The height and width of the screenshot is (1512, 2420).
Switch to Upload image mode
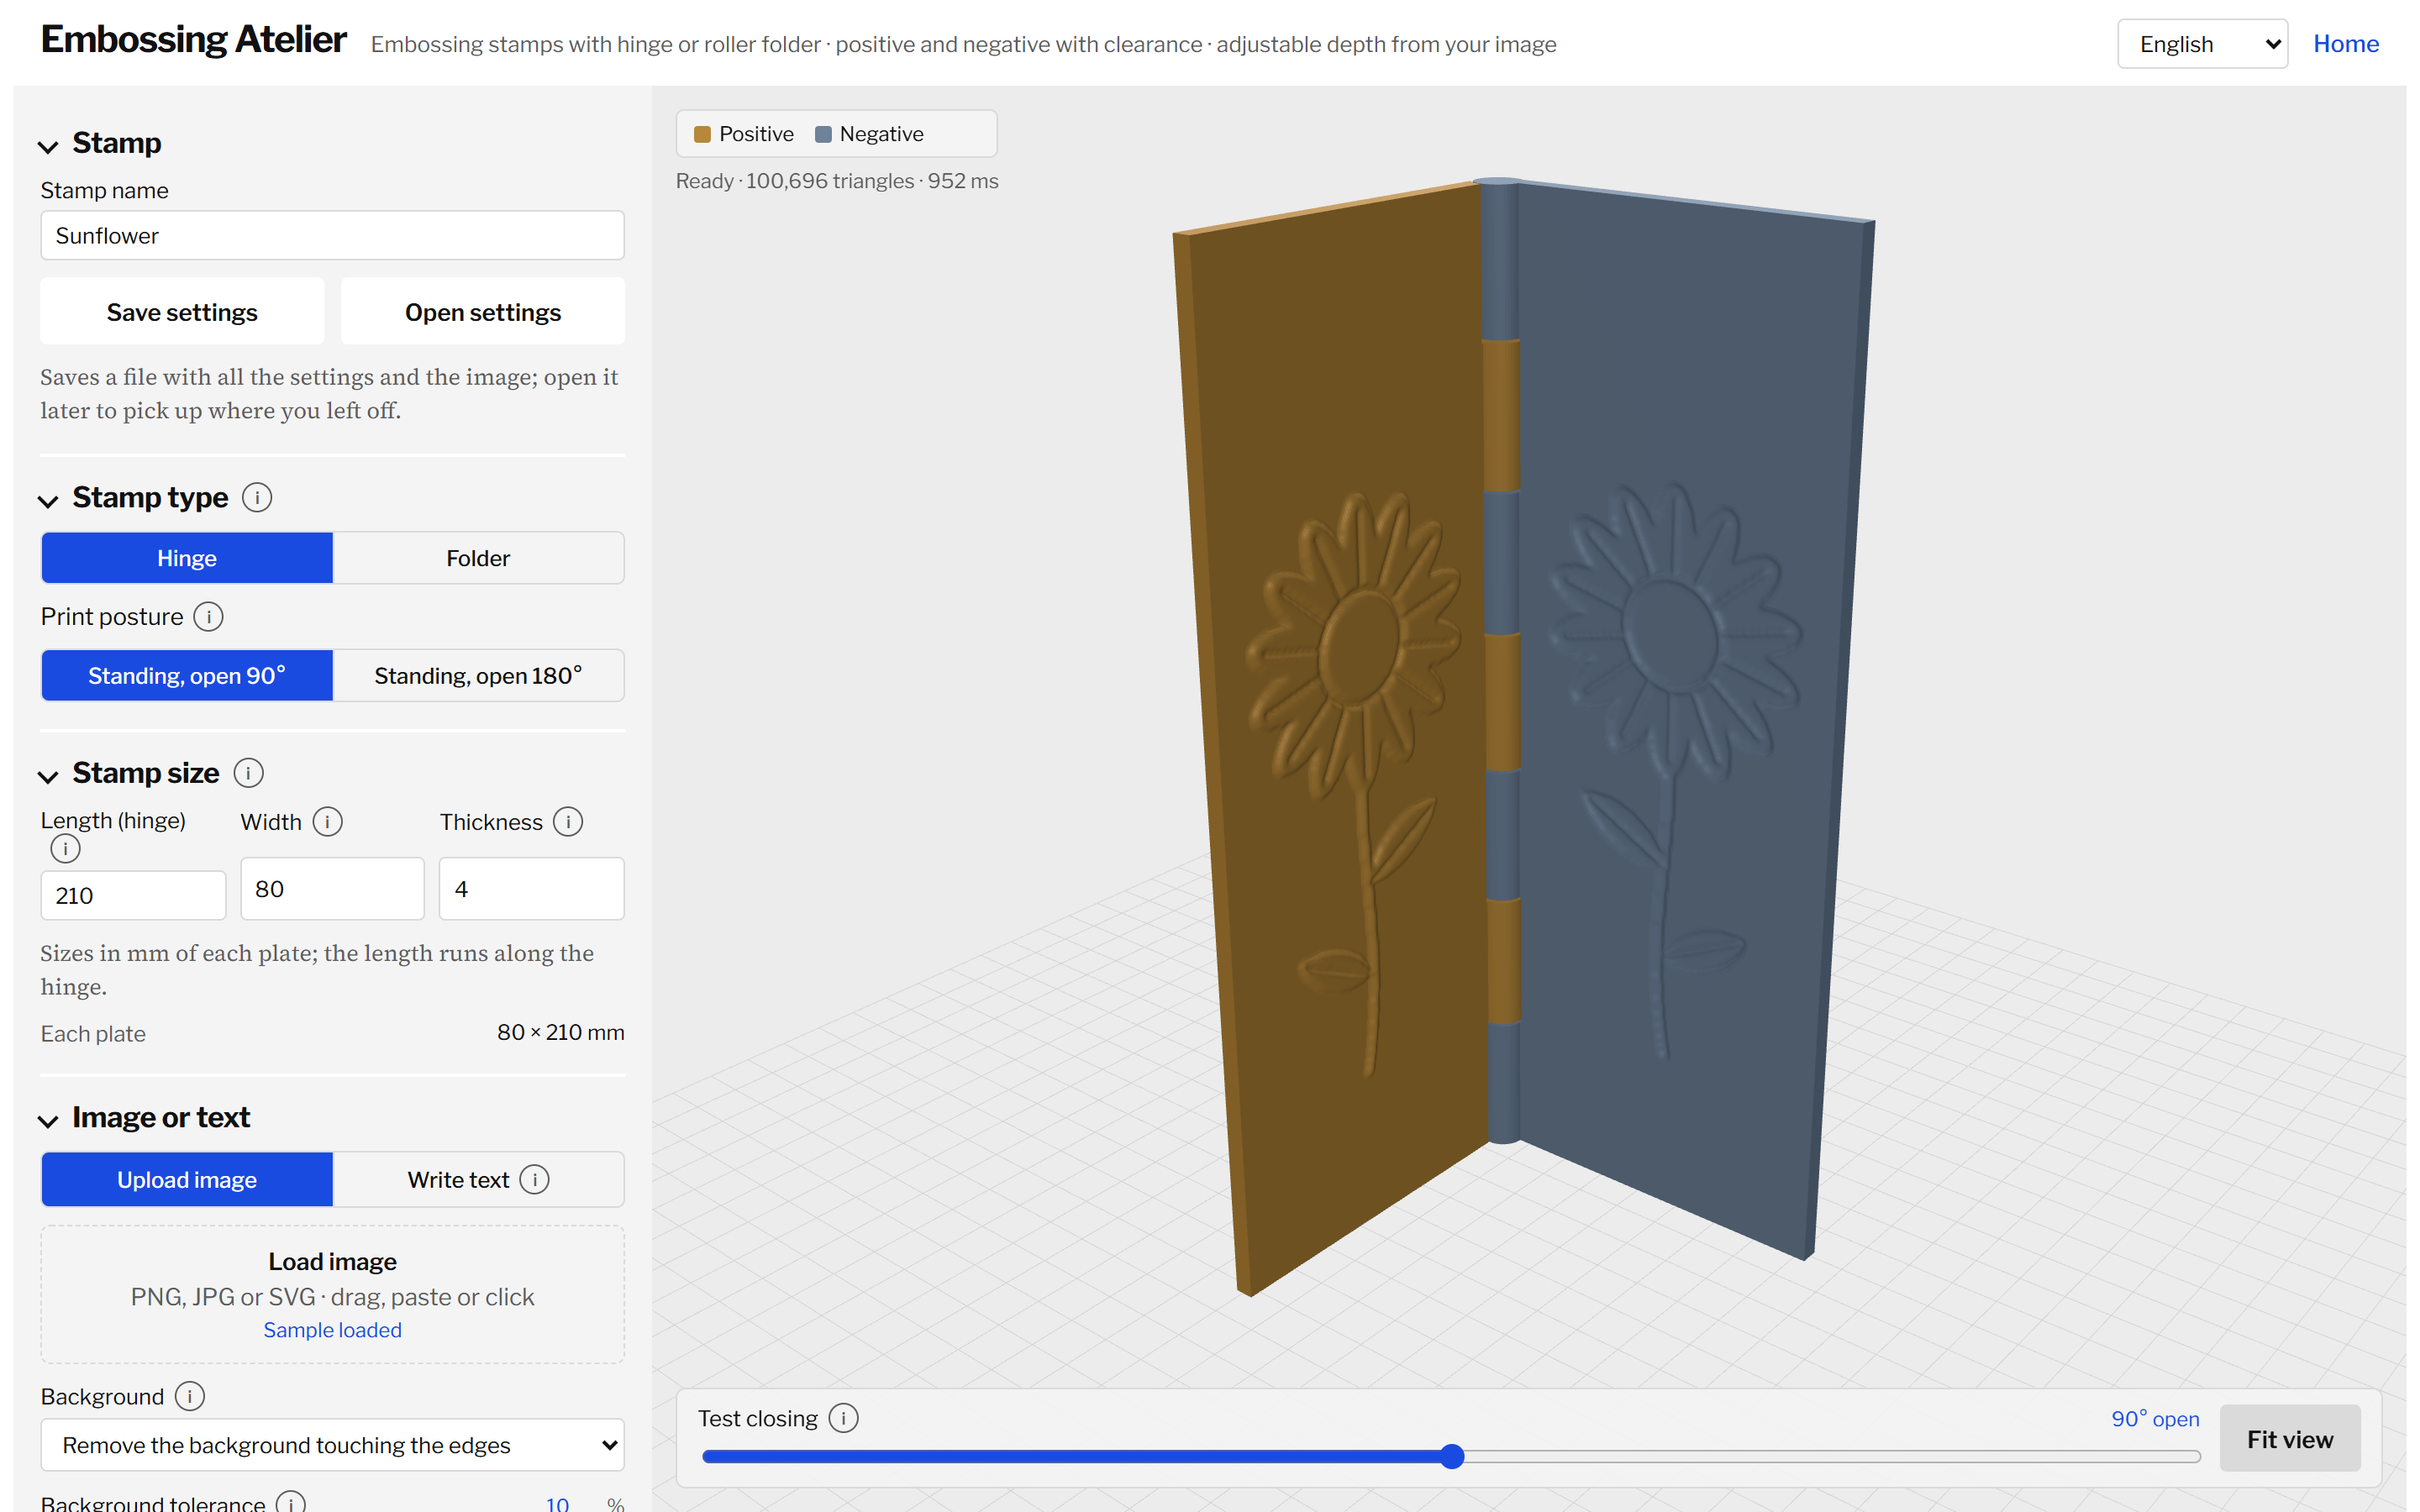coord(187,1179)
